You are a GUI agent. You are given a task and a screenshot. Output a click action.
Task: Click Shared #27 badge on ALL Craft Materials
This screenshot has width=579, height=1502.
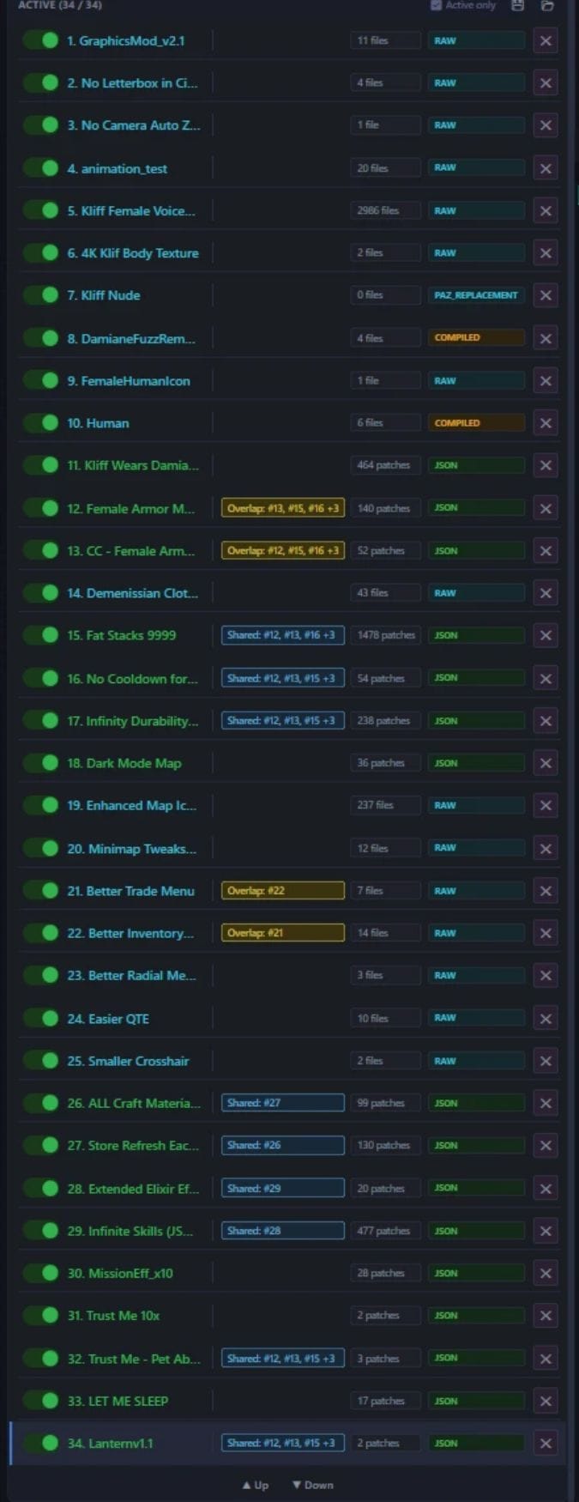282,1103
